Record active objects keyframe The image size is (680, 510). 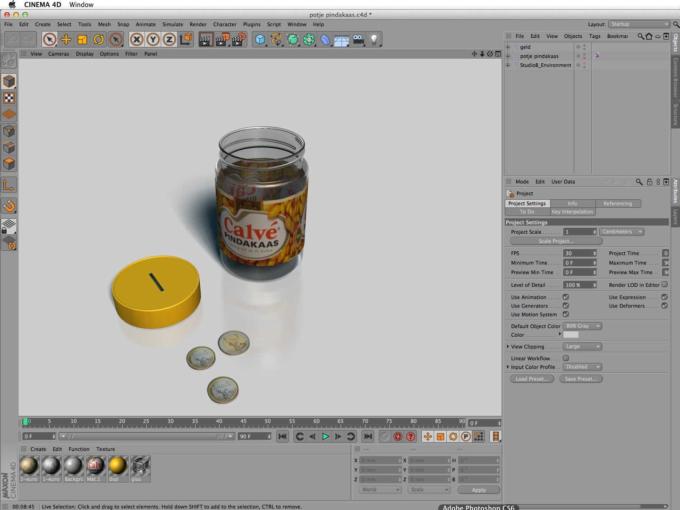(x=385, y=436)
